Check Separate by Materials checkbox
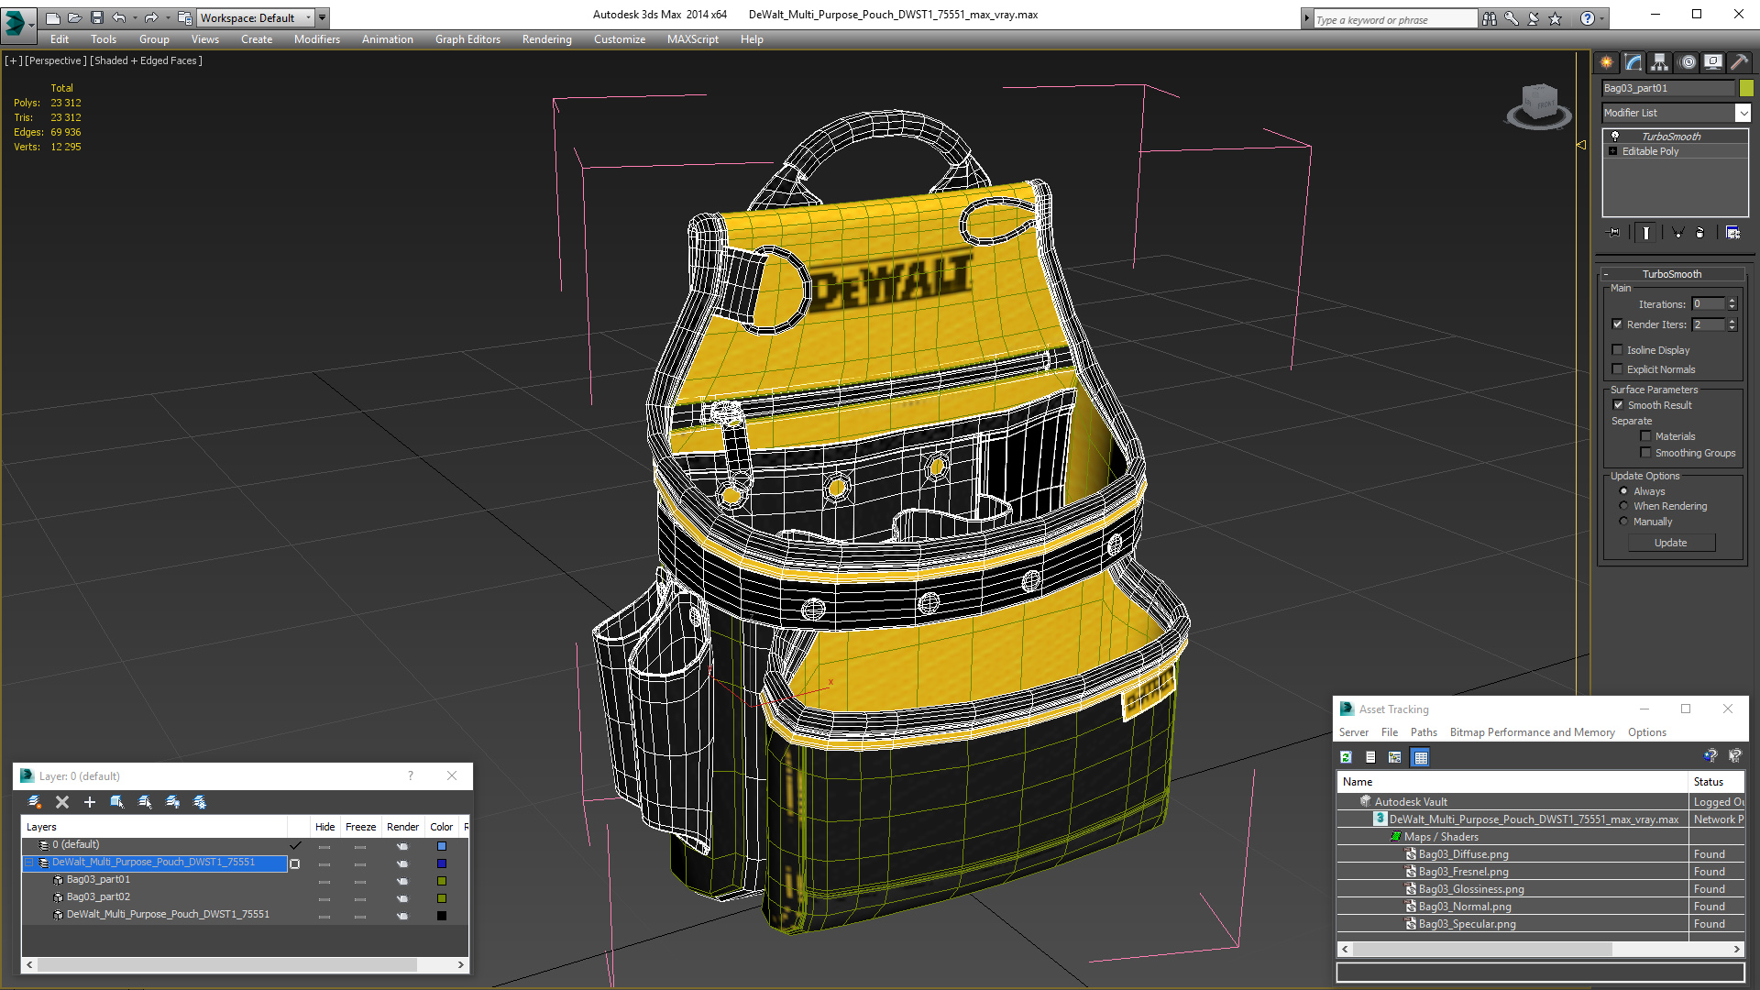 pos(1646,435)
